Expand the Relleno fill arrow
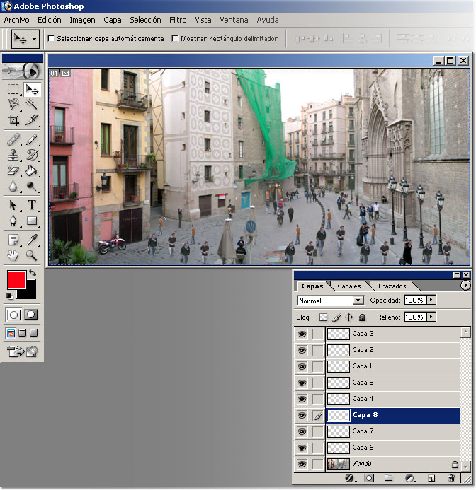 point(431,317)
